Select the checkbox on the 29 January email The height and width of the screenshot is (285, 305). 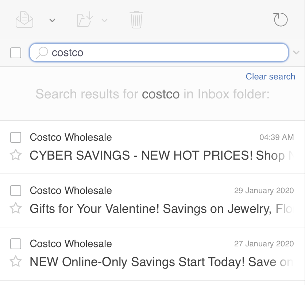coord(16,191)
